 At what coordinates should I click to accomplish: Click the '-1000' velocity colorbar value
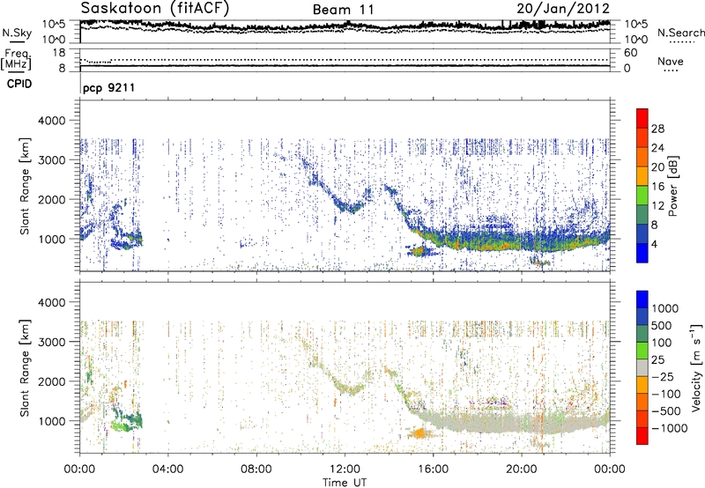click(x=670, y=428)
